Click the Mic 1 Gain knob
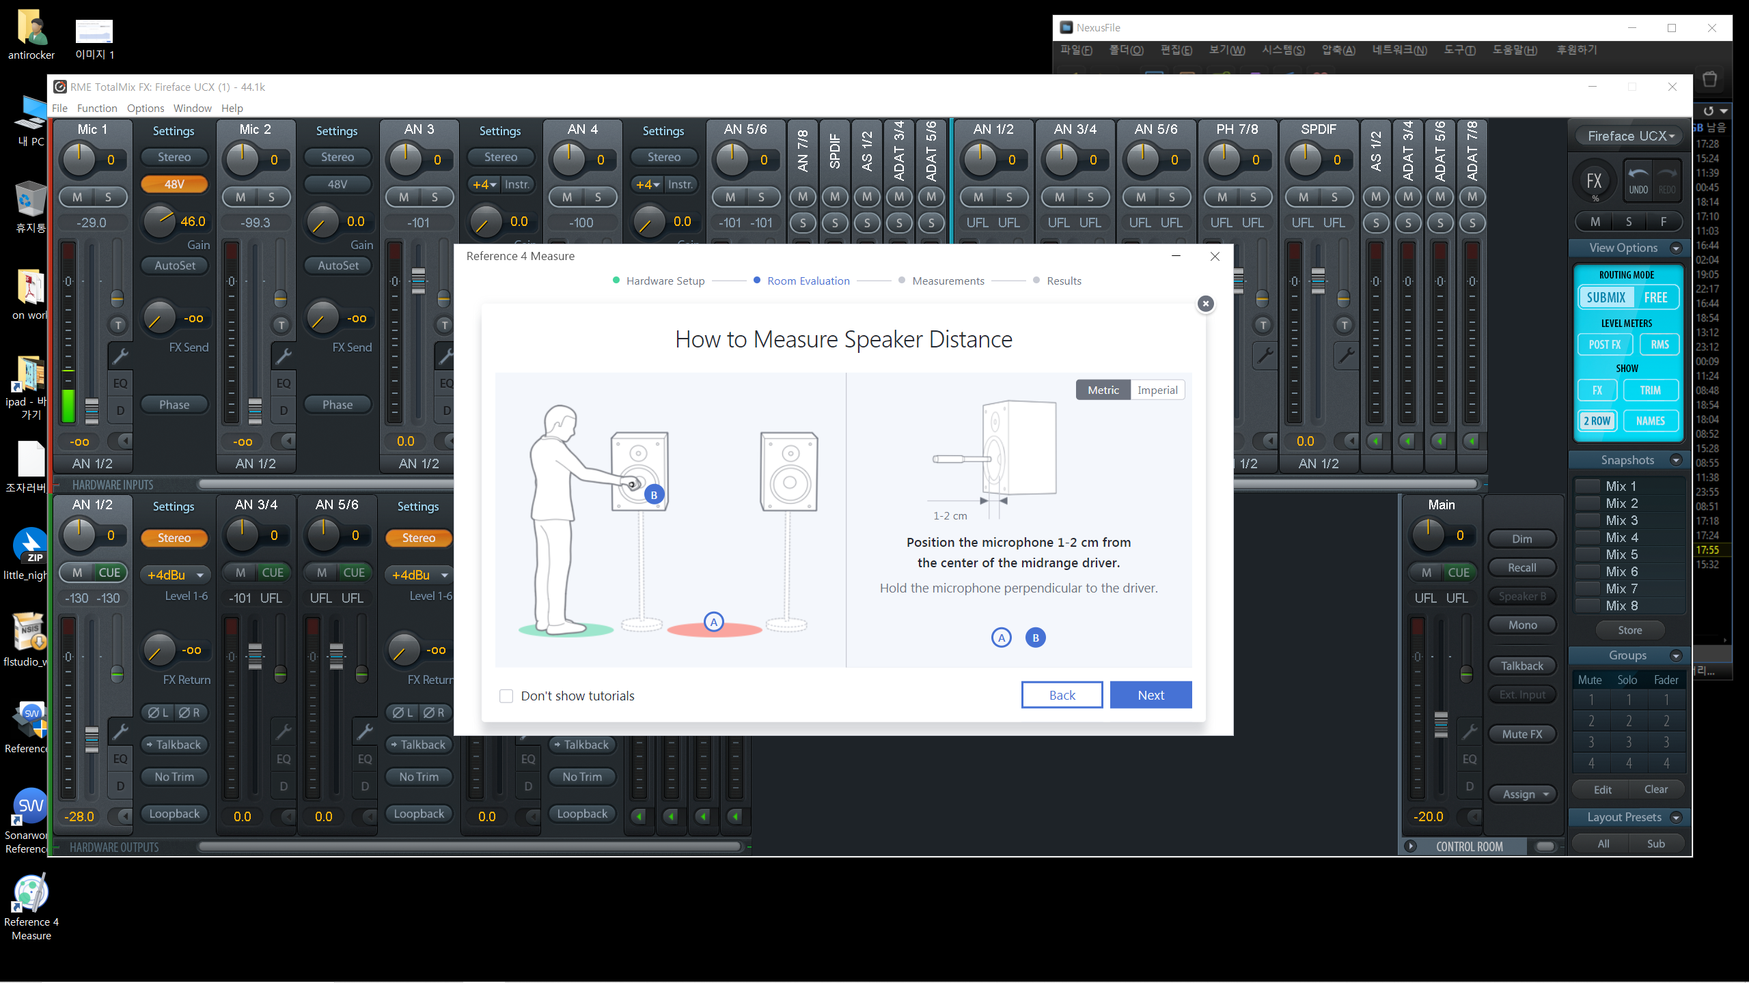The height and width of the screenshot is (983, 1749). (x=159, y=221)
